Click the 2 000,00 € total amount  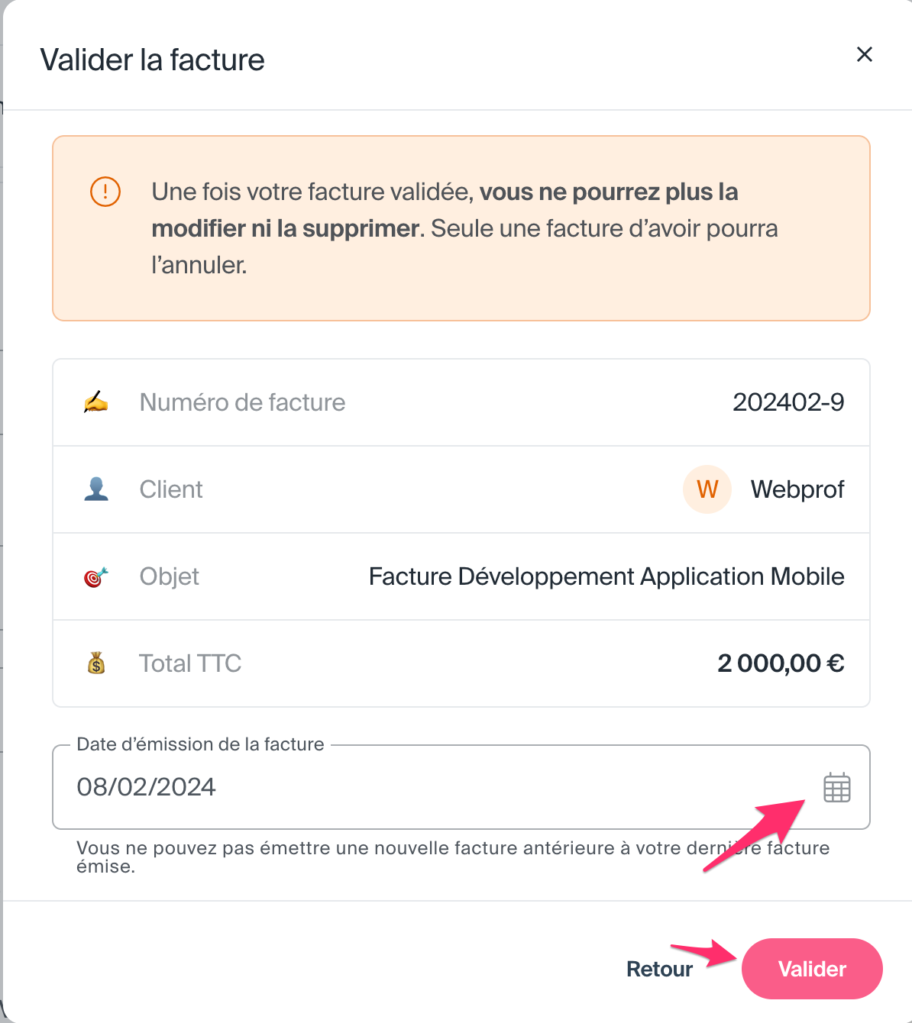781,663
